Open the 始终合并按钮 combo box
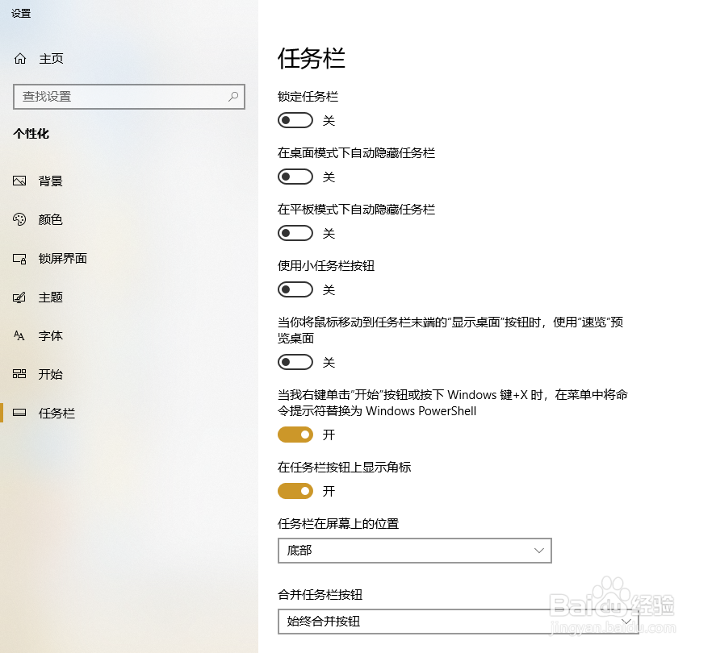 (458, 621)
